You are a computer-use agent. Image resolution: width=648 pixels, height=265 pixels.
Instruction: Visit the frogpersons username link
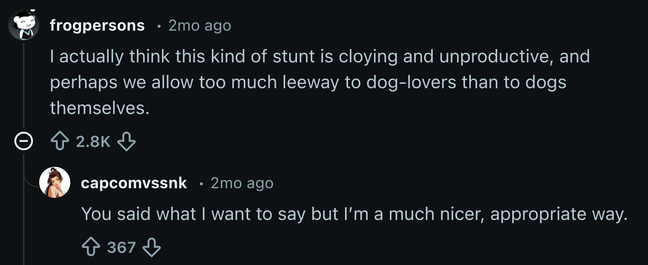coord(97,25)
